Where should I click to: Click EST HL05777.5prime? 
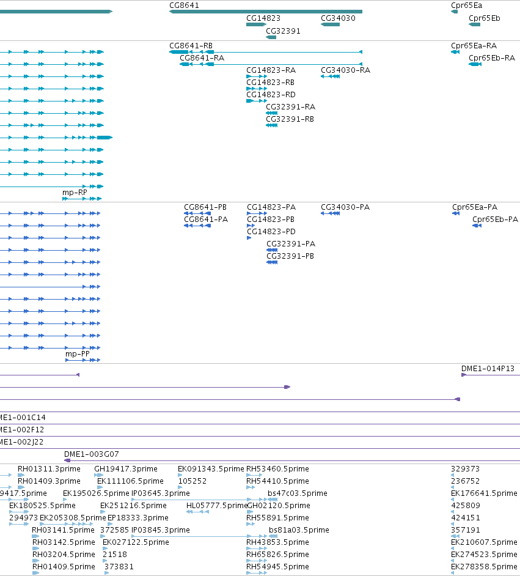[216, 506]
